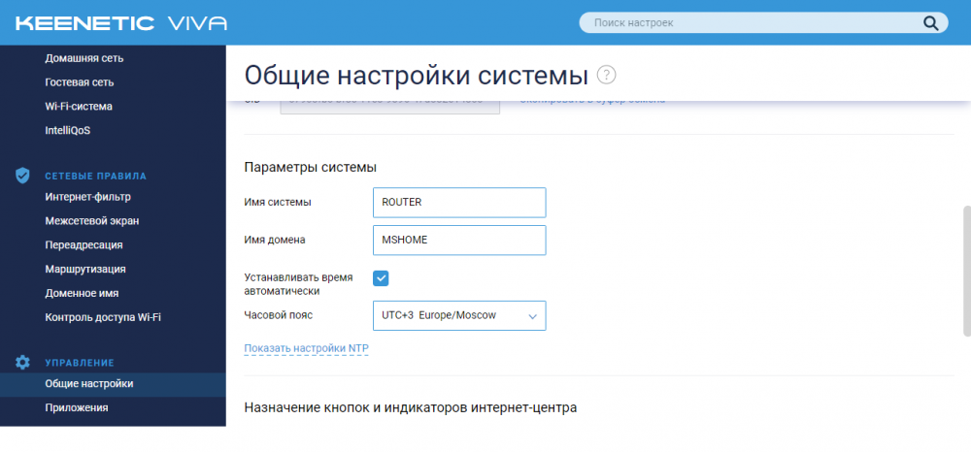Click the search magnifier icon
The width and height of the screenshot is (971, 452).
pyautogui.click(x=930, y=22)
